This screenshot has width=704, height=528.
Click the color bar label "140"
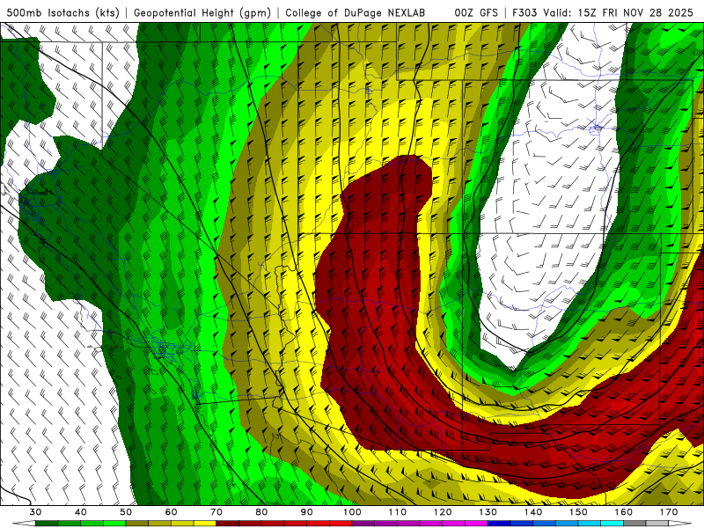click(533, 512)
